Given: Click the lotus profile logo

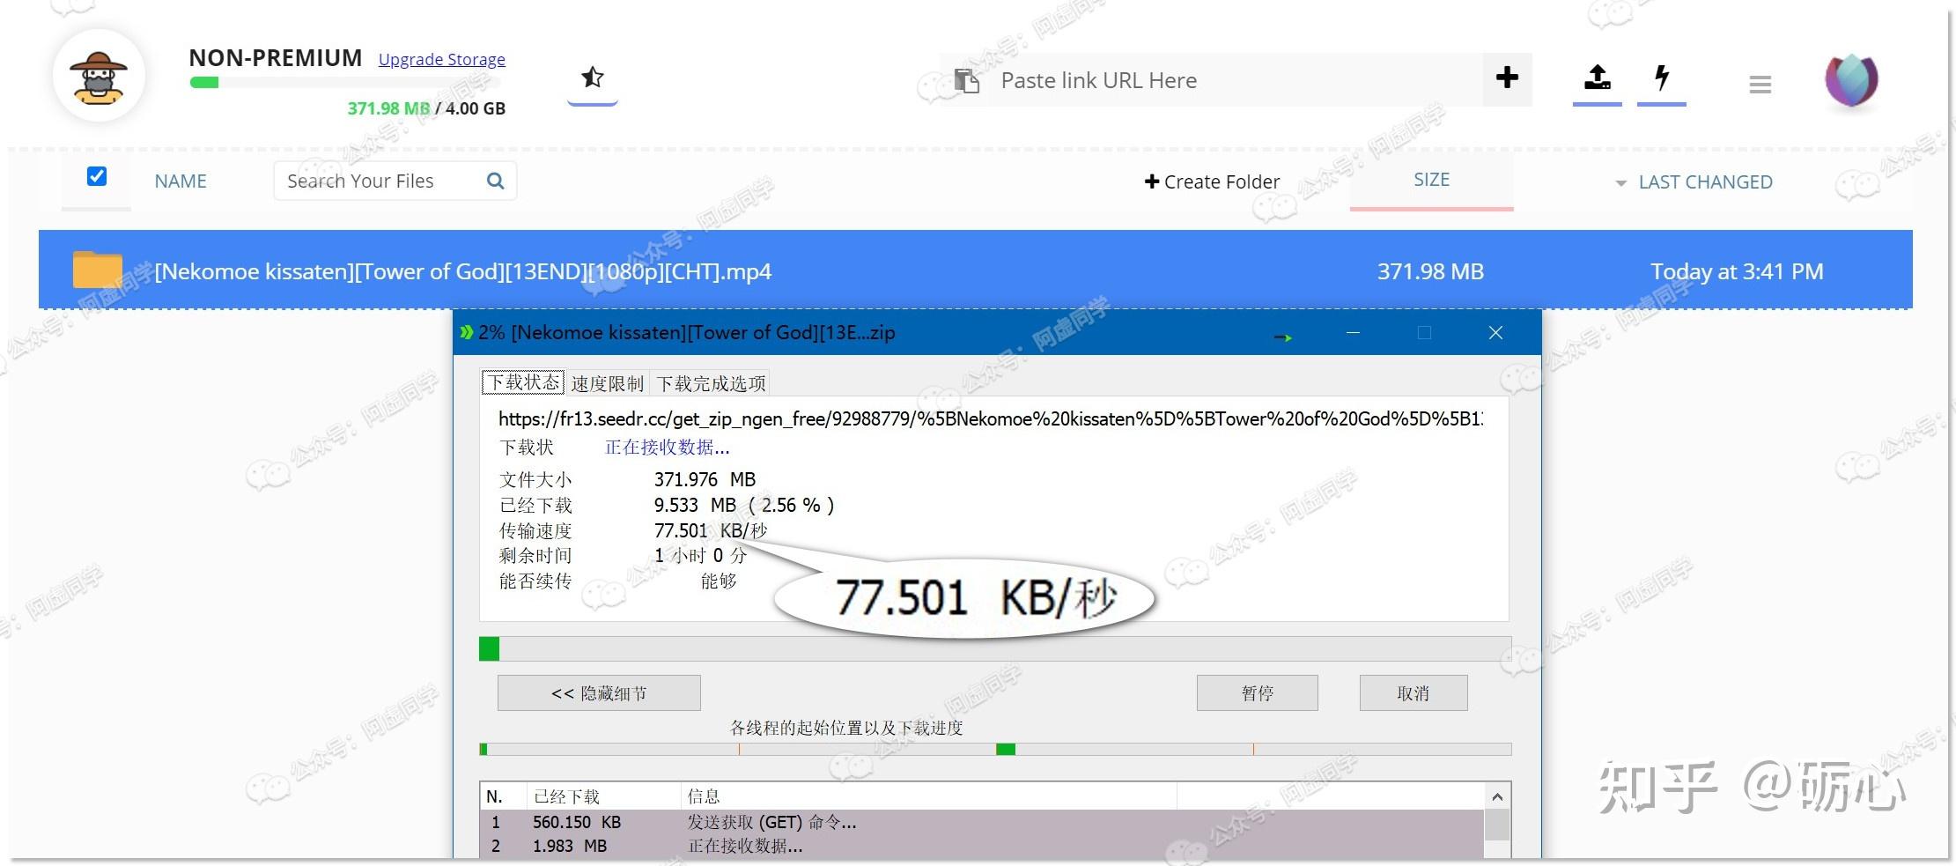Looking at the screenshot, I should click(1851, 80).
